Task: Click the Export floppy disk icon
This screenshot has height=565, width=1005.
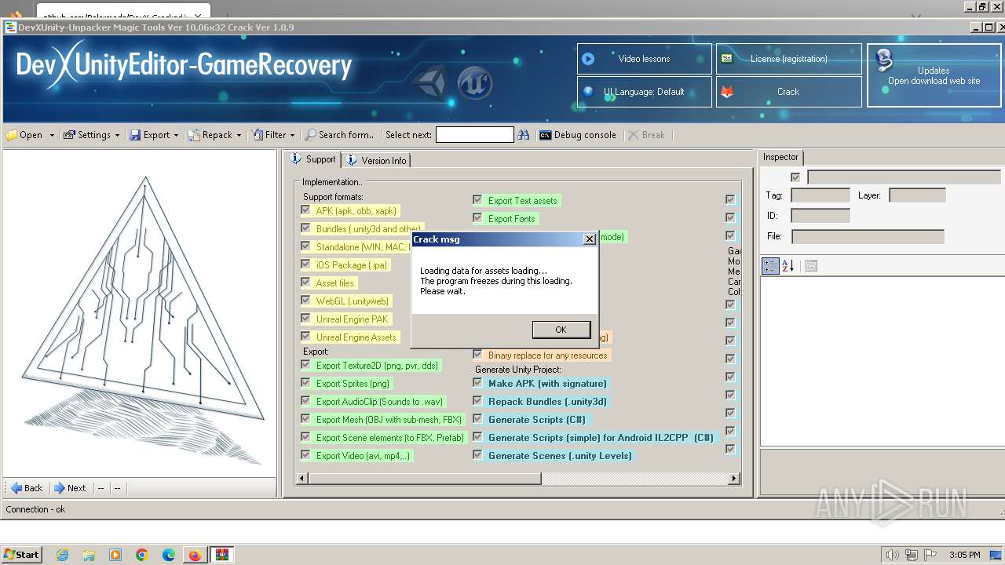Action: tap(135, 135)
